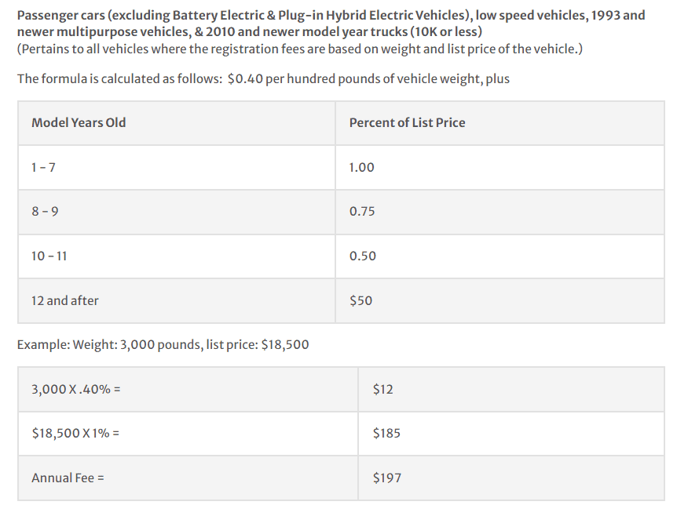Click the Model Years Old column header

177,123
